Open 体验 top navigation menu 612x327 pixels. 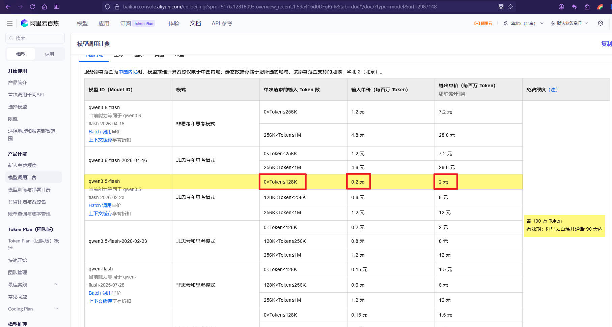[174, 23]
